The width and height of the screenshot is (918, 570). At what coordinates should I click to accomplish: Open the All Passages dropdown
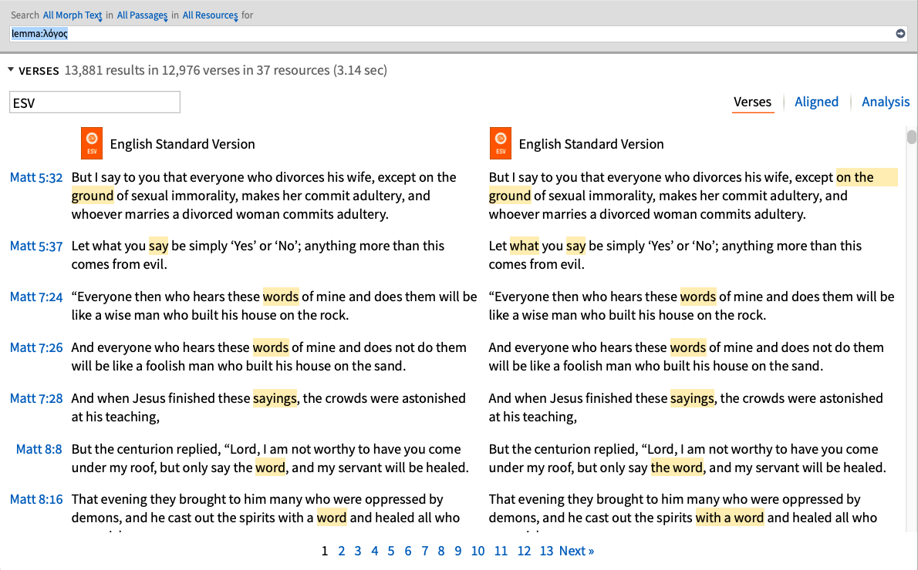(142, 15)
